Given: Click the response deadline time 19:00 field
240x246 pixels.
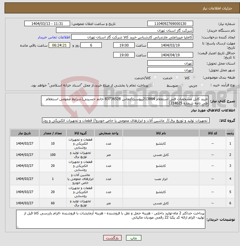Looking at the screenshot, I should [124, 45].
